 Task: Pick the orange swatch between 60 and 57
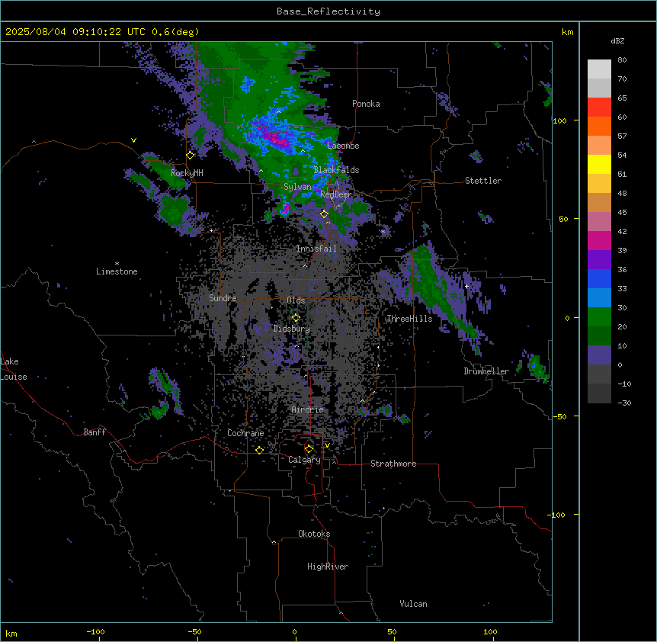[x=599, y=126]
